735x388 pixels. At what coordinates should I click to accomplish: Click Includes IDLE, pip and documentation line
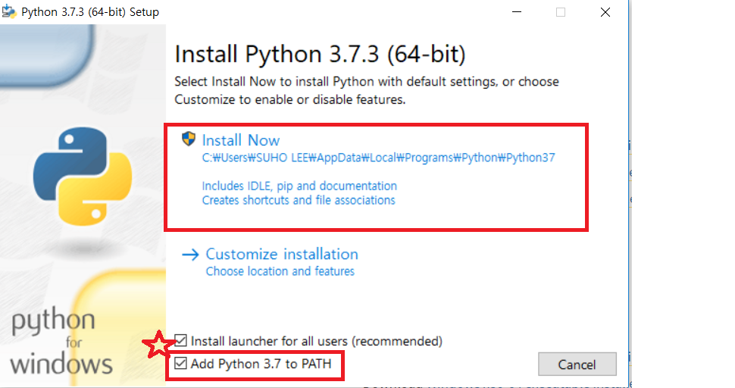(299, 186)
